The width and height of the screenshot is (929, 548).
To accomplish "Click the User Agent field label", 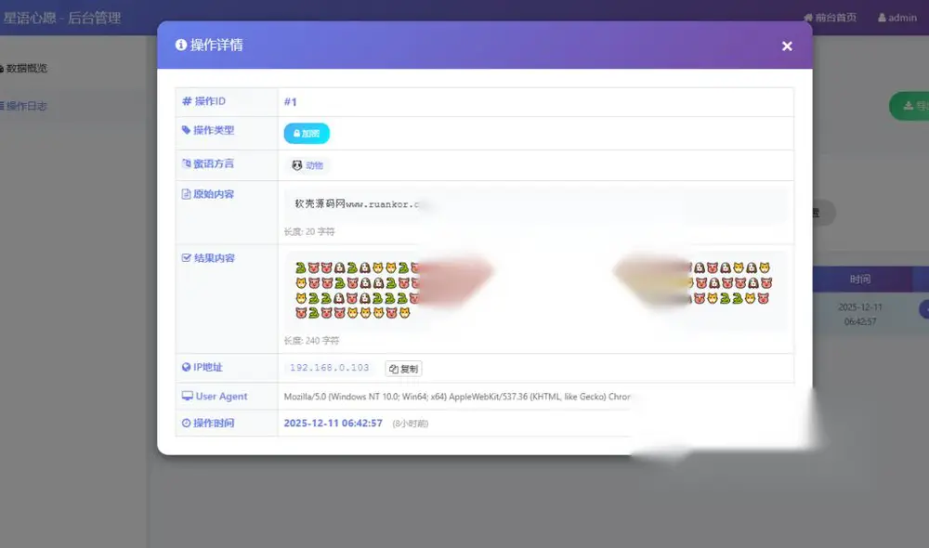I will (221, 397).
